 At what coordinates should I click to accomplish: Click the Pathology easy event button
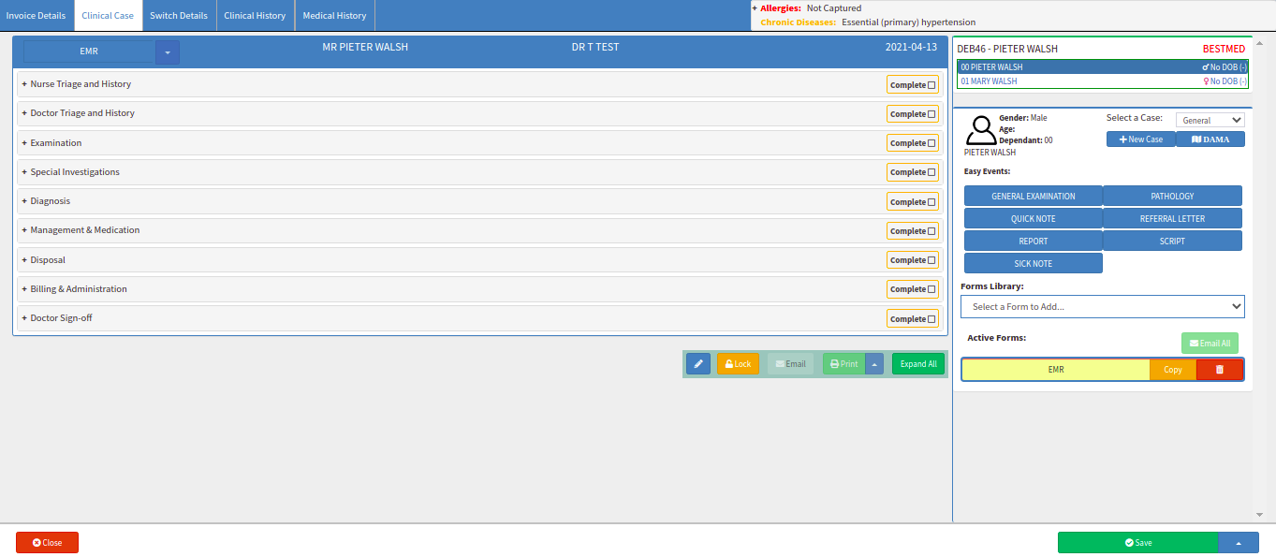[1173, 197]
